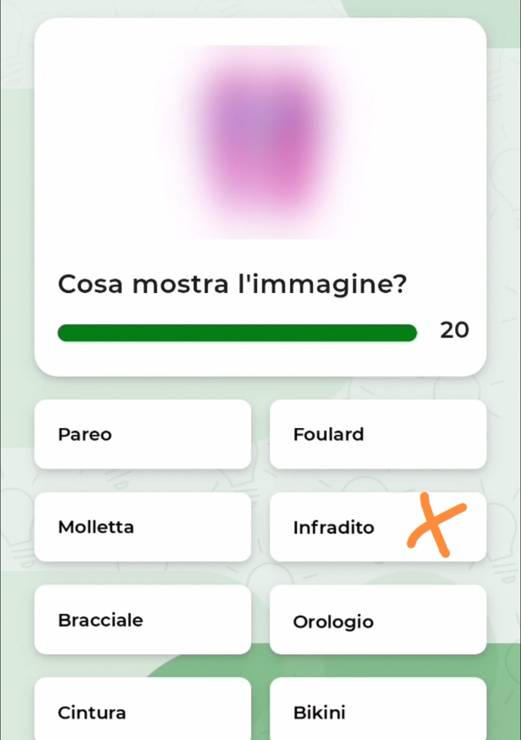Screen dimensions: 521x740
Task: Click the green countdown progress bar
Action: (236, 333)
